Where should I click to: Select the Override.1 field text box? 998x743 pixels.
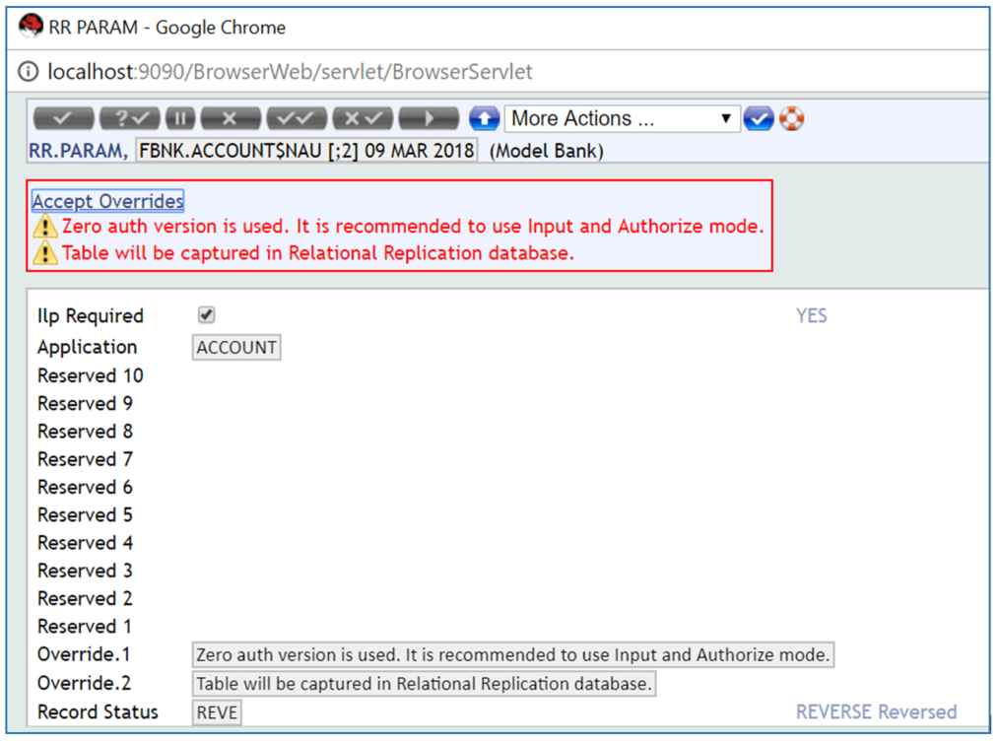[x=512, y=655]
